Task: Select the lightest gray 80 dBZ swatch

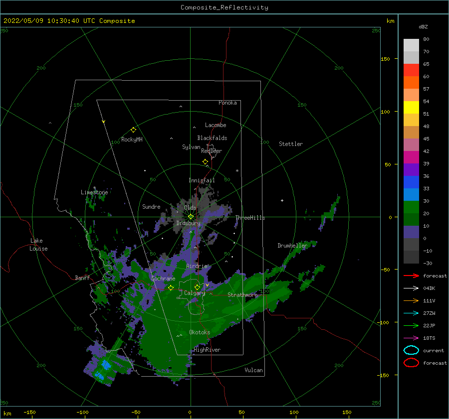Action: [411, 45]
